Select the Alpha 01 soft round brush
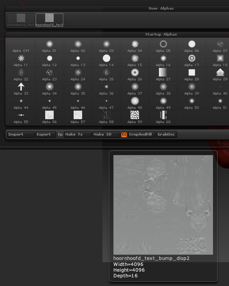This screenshot has width=229, height=286. click(x=49, y=46)
